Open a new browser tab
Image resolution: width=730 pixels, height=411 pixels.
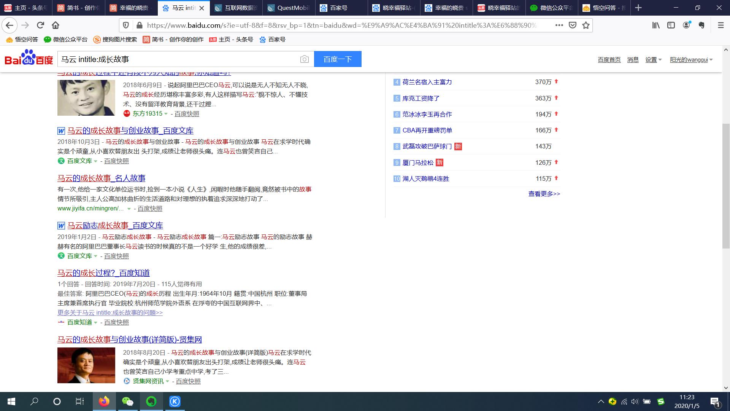click(638, 8)
